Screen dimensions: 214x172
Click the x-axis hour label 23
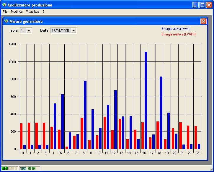pos(197,153)
